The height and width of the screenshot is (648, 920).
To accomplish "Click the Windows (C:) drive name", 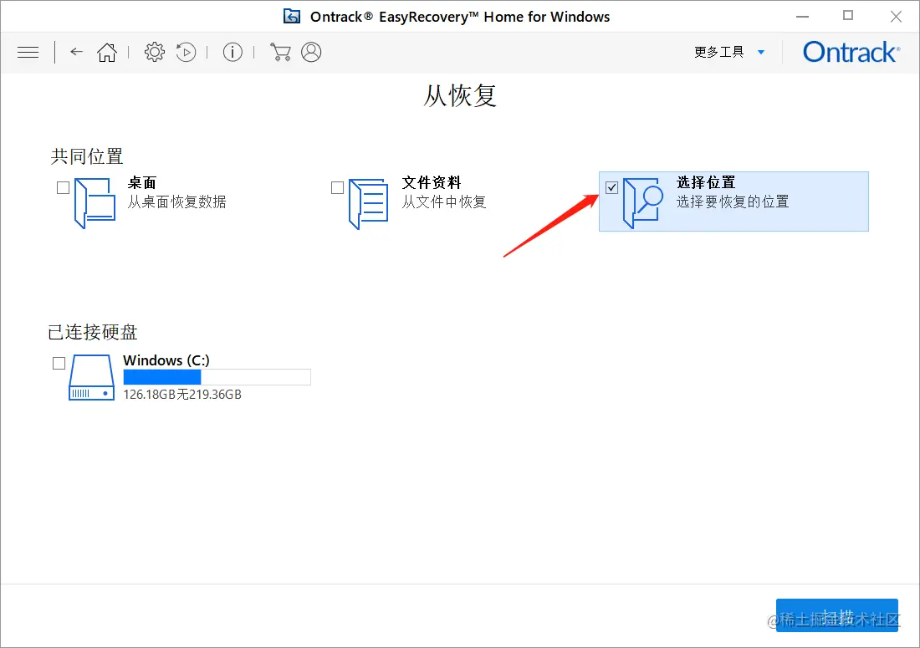I will (166, 360).
